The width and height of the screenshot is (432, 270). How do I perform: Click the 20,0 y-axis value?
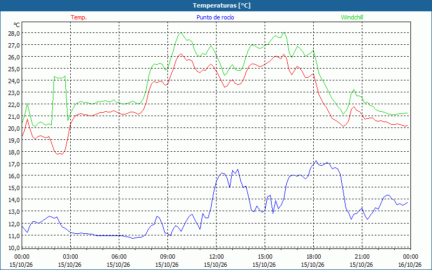13,129
